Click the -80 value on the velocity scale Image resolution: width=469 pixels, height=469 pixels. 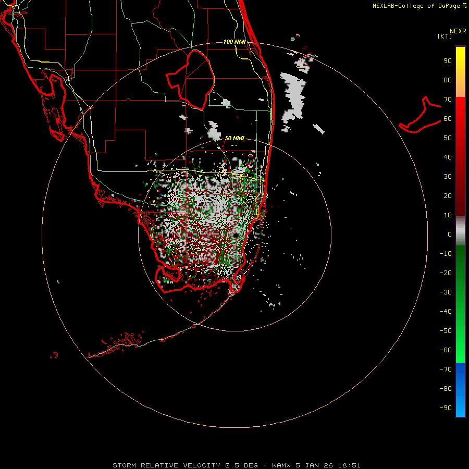(446, 389)
